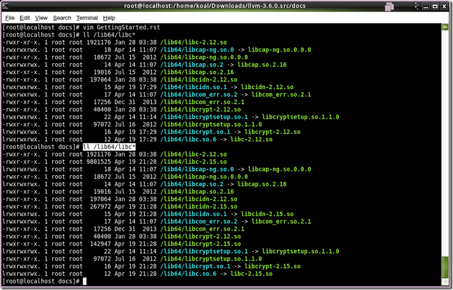Open the View menu
The height and width of the screenshot is (290, 453).
41,18
